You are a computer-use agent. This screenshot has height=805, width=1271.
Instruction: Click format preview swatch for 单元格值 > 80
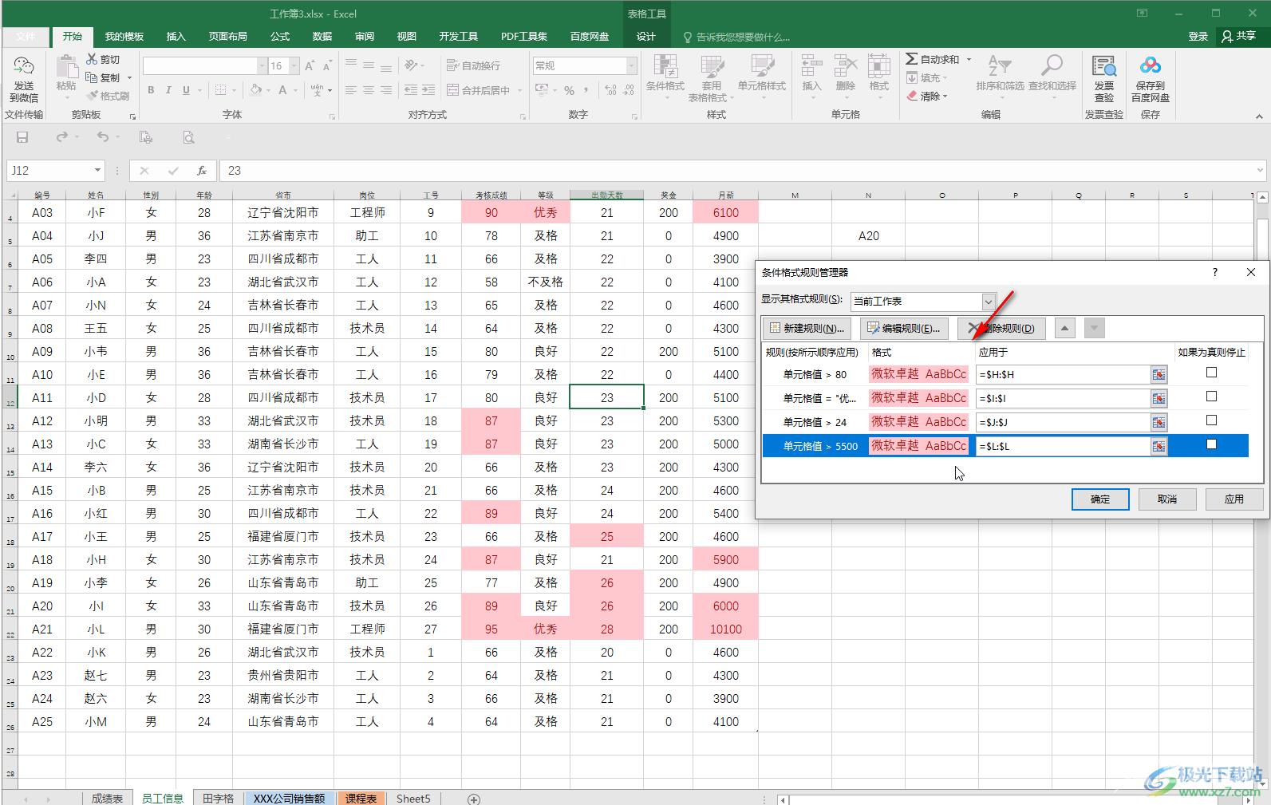click(918, 373)
